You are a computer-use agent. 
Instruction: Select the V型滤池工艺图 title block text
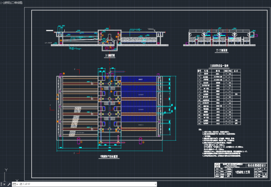[x=243, y=172]
